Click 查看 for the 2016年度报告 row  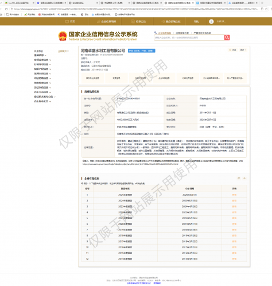click(234, 247)
